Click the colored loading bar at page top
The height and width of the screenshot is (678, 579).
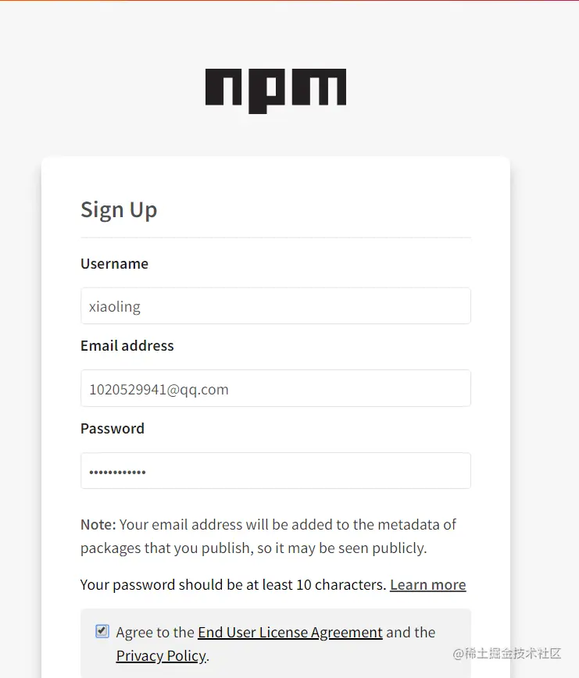tap(289, 1)
